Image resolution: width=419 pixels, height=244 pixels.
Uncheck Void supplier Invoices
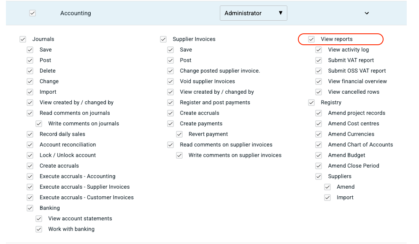click(x=170, y=81)
